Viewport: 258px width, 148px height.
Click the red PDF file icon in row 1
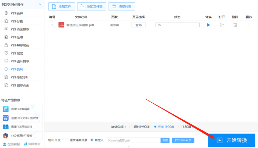pyautogui.click(x=61, y=25)
